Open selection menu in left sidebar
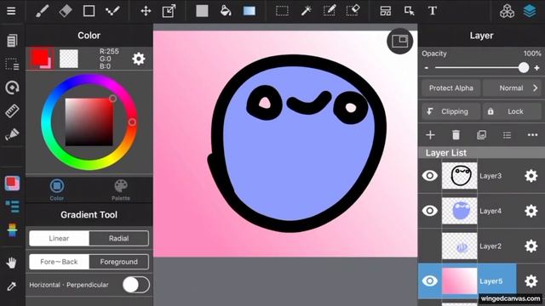Viewport: 545px width, 306px height. 12,65
